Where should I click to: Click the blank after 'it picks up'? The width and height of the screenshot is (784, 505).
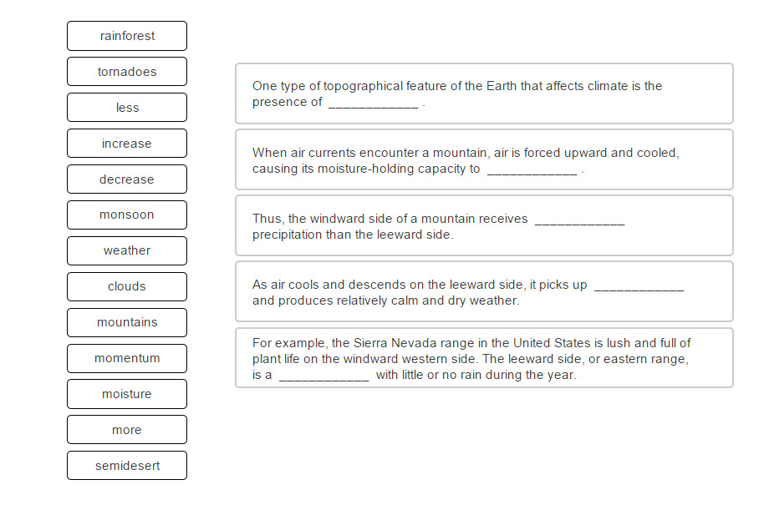[639, 285]
